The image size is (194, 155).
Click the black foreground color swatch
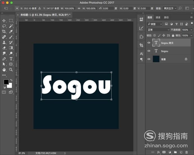[x=6, y=82]
